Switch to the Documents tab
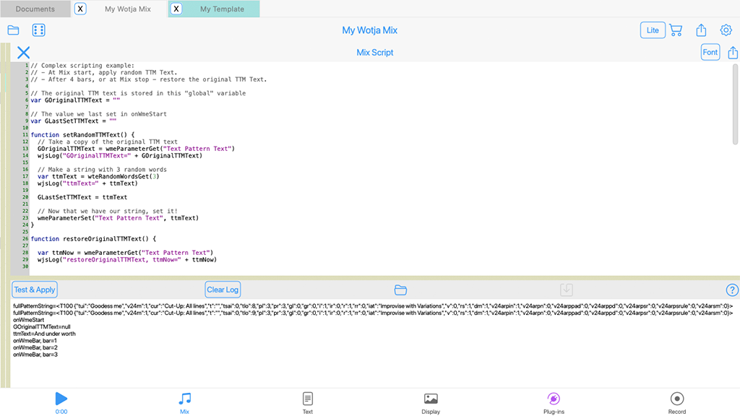Viewport: 740px width, 416px height. pos(35,9)
